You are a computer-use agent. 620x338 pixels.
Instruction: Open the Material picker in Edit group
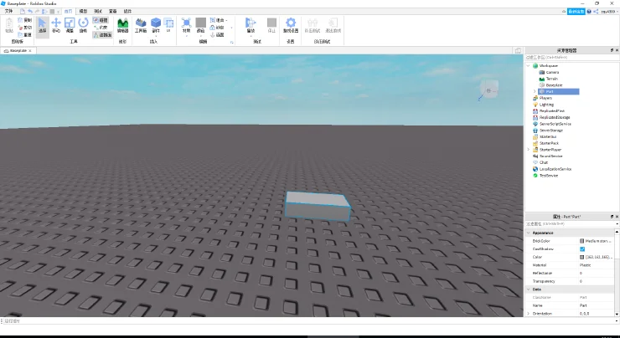tap(186, 27)
